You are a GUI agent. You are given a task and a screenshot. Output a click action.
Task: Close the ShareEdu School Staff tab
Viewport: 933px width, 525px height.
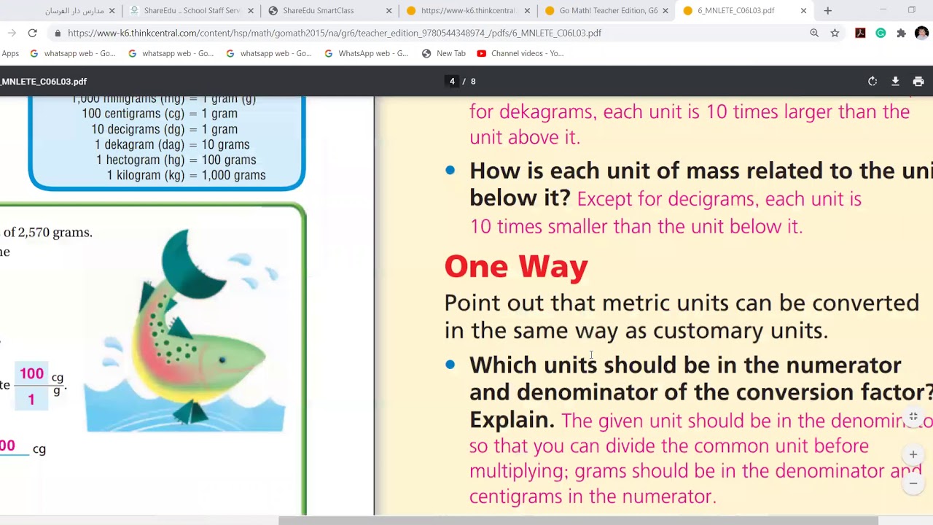(251, 11)
